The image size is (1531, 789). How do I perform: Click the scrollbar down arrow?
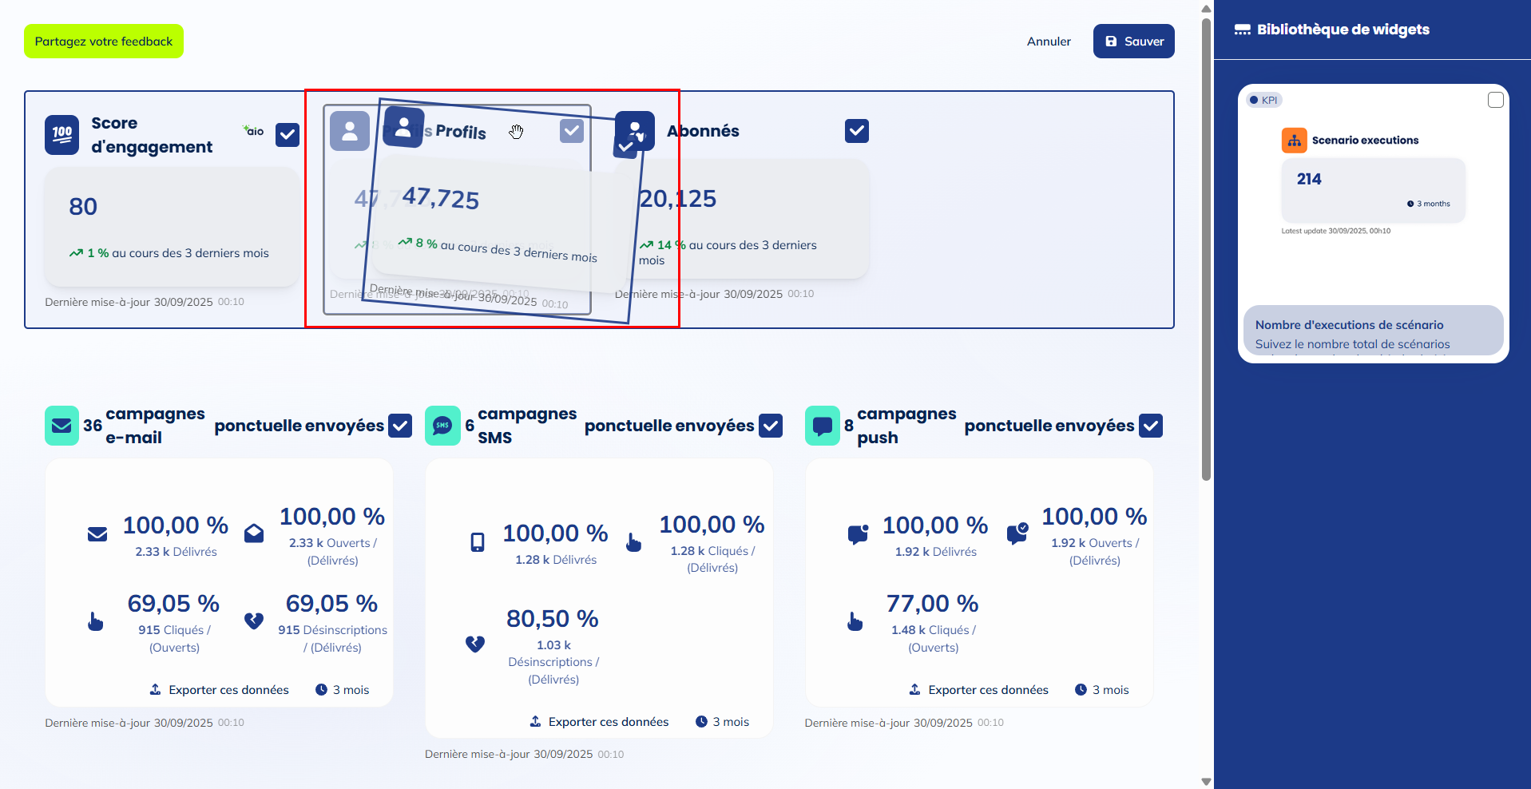pos(1204,780)
